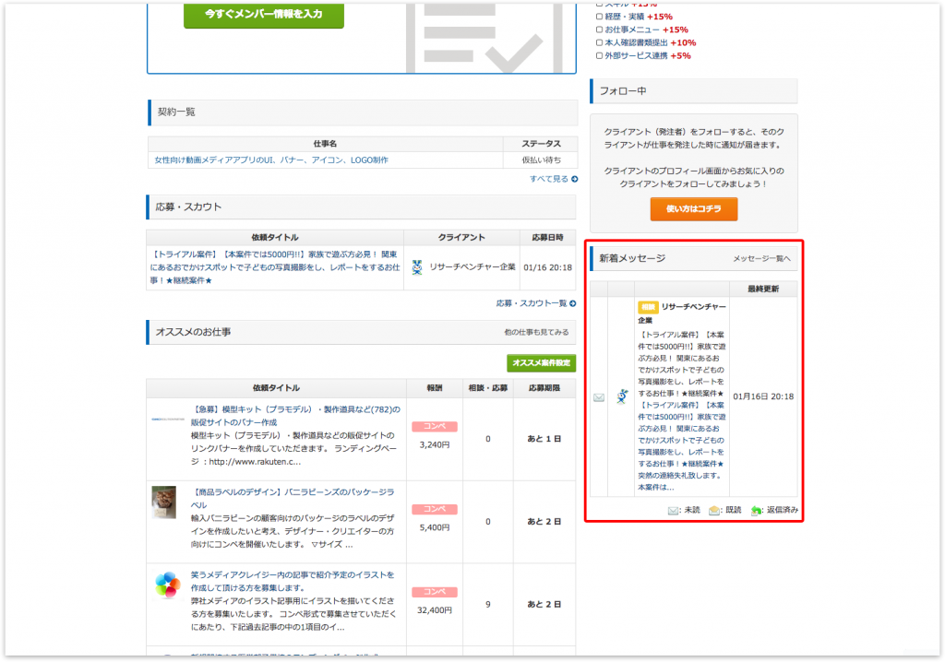The height and width of the screenshot is (662, 945).
Task: Check the 外部サービス連携 +5% checkbox
Action: (601, 55)
